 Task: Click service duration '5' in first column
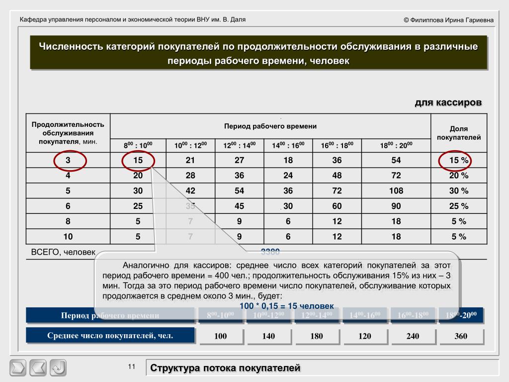click(68, 191)
